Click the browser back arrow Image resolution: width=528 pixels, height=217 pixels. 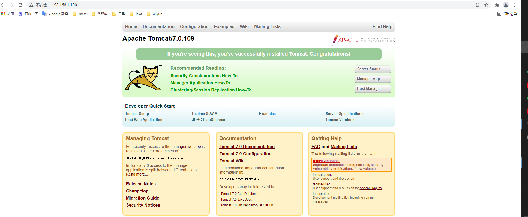click(3, 5)
